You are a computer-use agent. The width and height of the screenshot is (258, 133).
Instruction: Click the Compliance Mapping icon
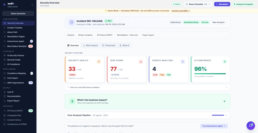[4, 73]
